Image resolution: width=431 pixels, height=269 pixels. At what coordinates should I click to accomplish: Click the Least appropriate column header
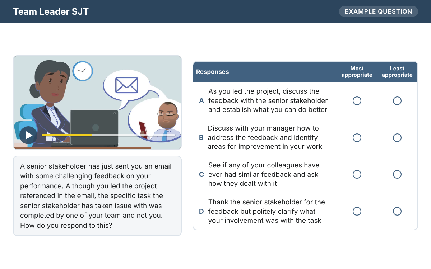397,72
